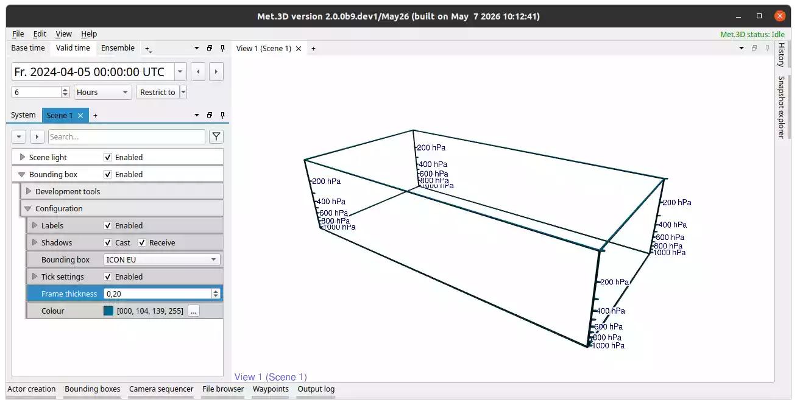Open the time panel's tab list arrow
The image size is (797, 405).
click(x=196, y=48)
